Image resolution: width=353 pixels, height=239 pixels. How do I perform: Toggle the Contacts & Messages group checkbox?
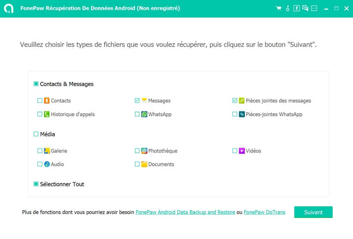point(36,84)
